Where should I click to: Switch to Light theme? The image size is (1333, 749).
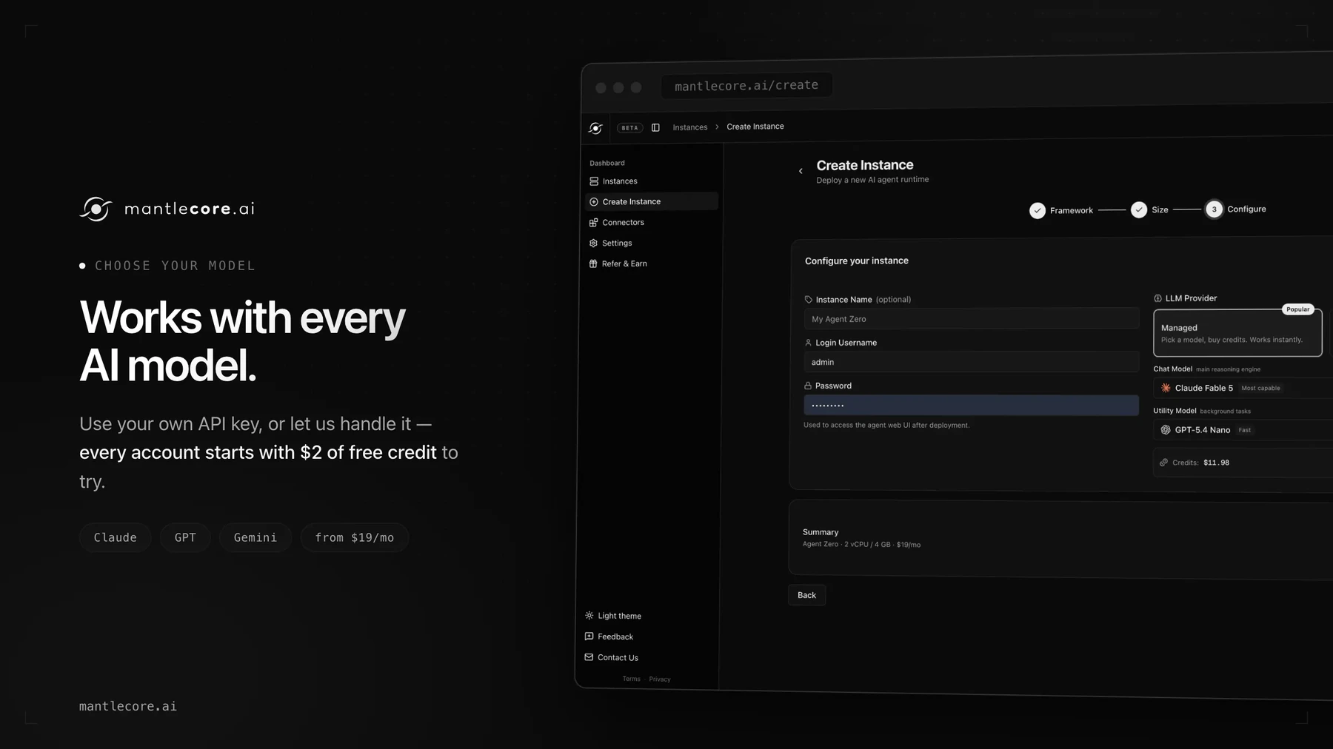[613, 616]
